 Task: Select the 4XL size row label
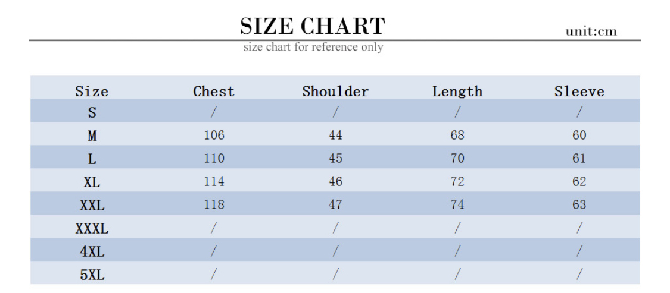92,252
